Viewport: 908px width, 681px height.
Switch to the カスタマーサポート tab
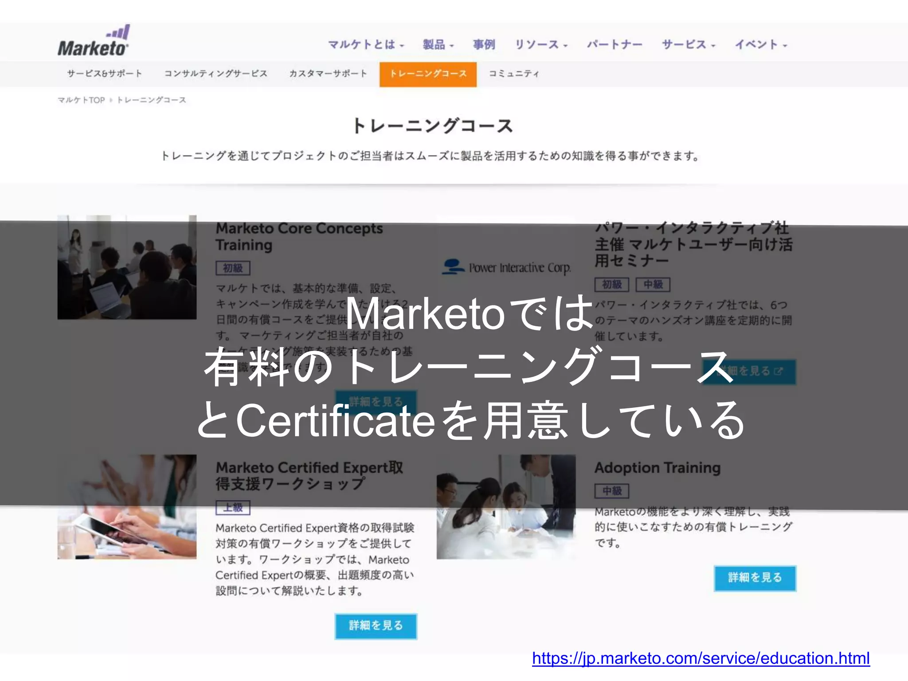(328, 74)
